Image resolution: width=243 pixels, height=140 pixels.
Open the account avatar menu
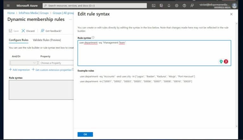[234, 6]
